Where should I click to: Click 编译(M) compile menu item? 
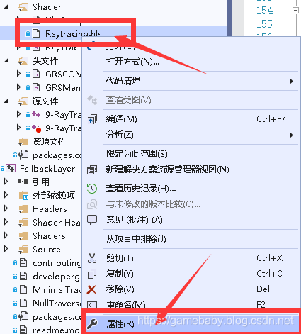(121, 119)
